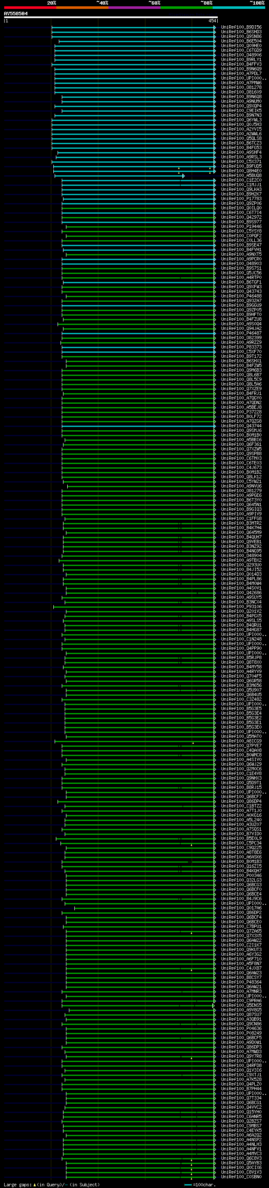Viewport: 269px width, 1188px height.
Task: Click the short alignment bar of UniRef100_A5BUQ8
Action: tap(119, 176)
